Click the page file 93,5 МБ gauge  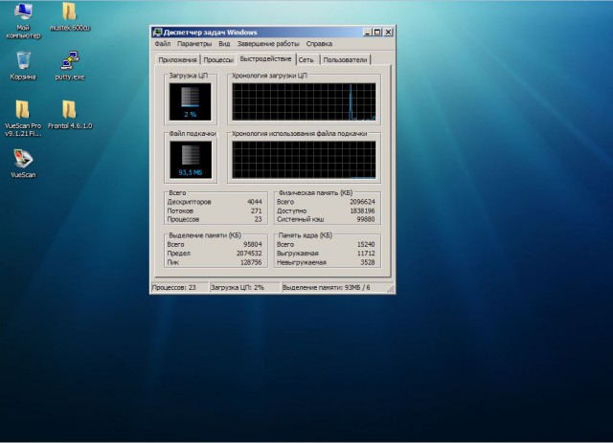191,160
